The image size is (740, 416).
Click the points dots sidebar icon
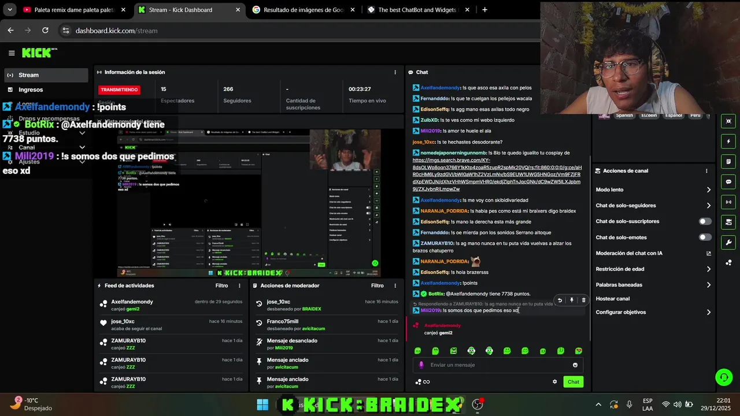(x=728, y=263)
